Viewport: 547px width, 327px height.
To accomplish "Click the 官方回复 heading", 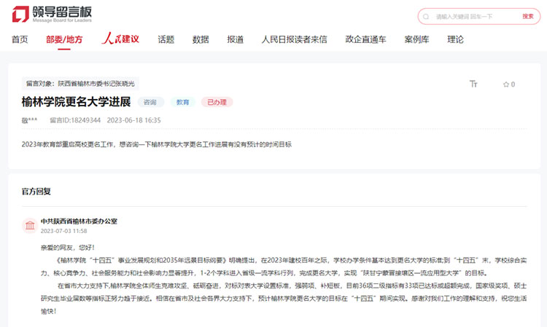I will (x=36, y=192).
